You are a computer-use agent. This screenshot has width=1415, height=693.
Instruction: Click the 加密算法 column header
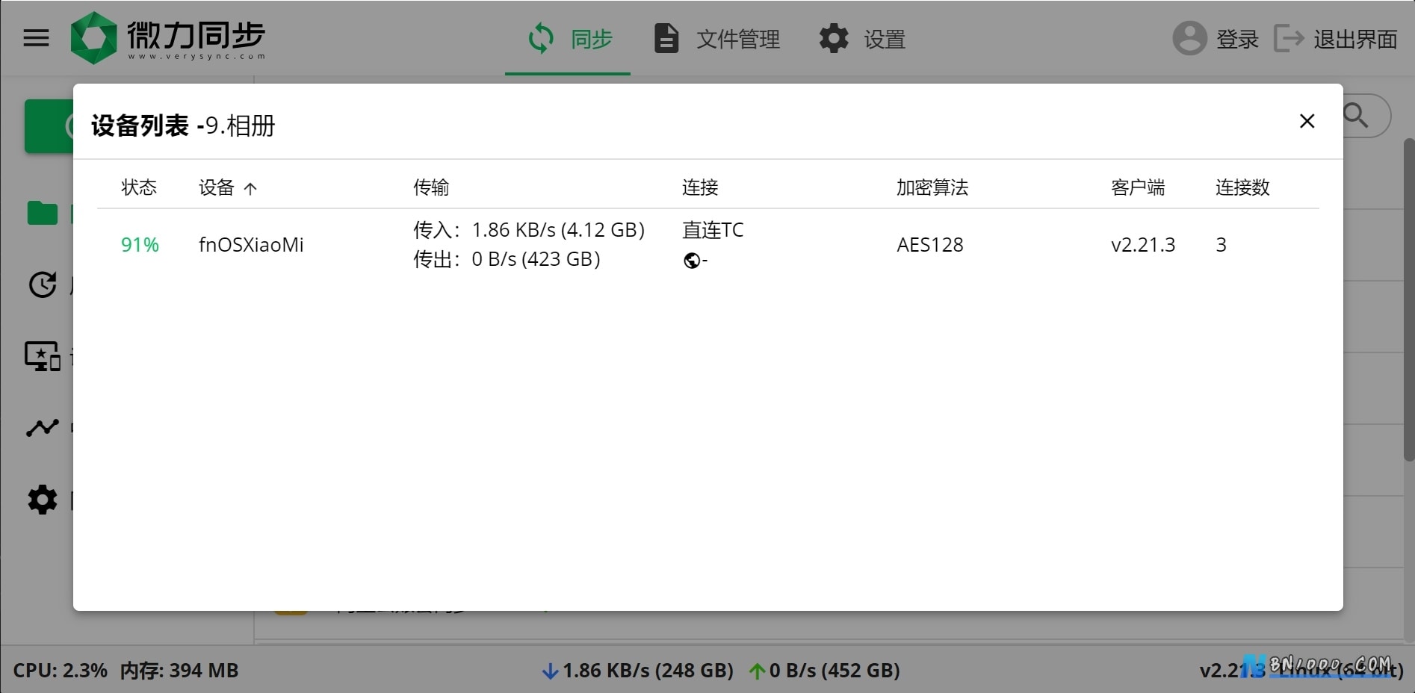[932, 187]
